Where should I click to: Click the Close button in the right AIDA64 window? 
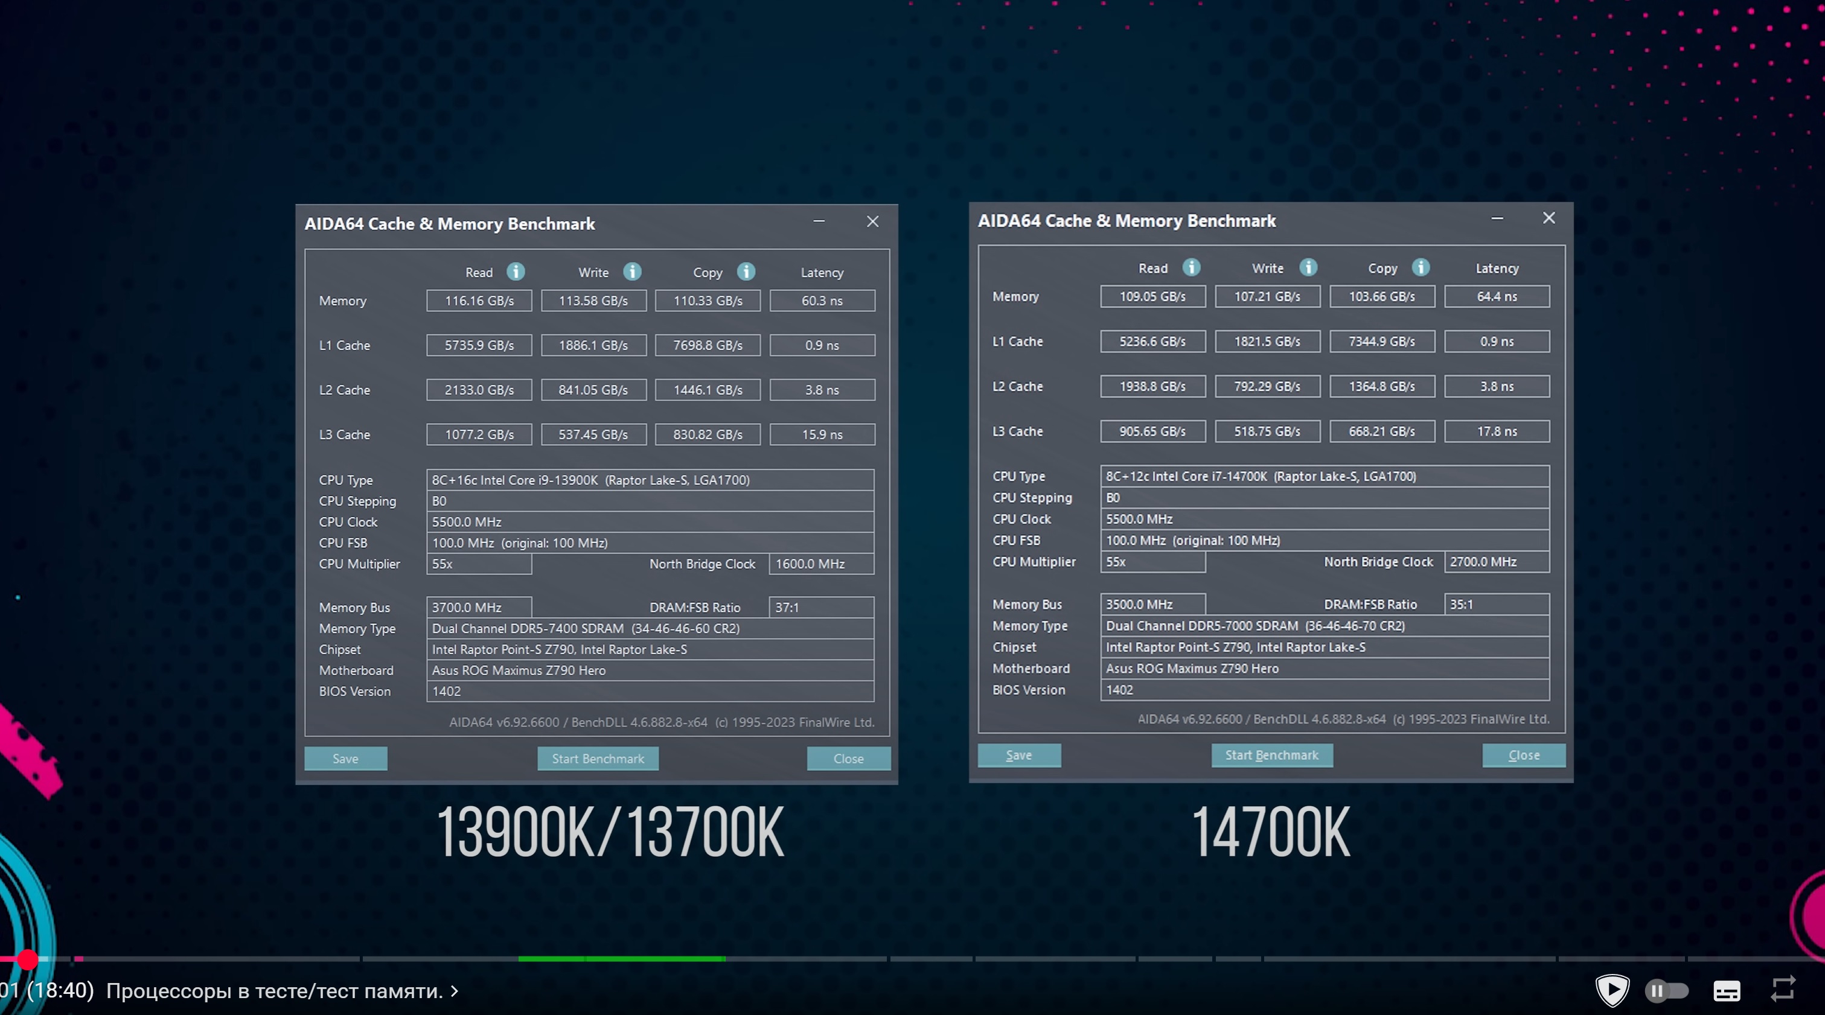1523,755
